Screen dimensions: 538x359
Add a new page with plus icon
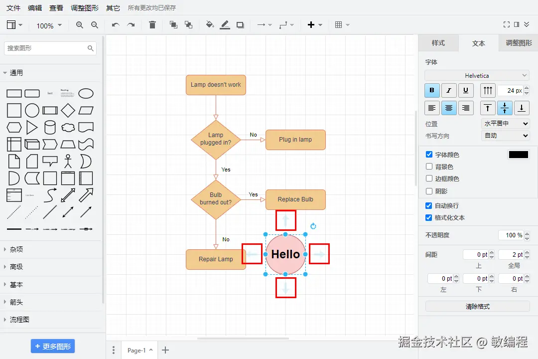pyautogui.click(x=165, y=350)
